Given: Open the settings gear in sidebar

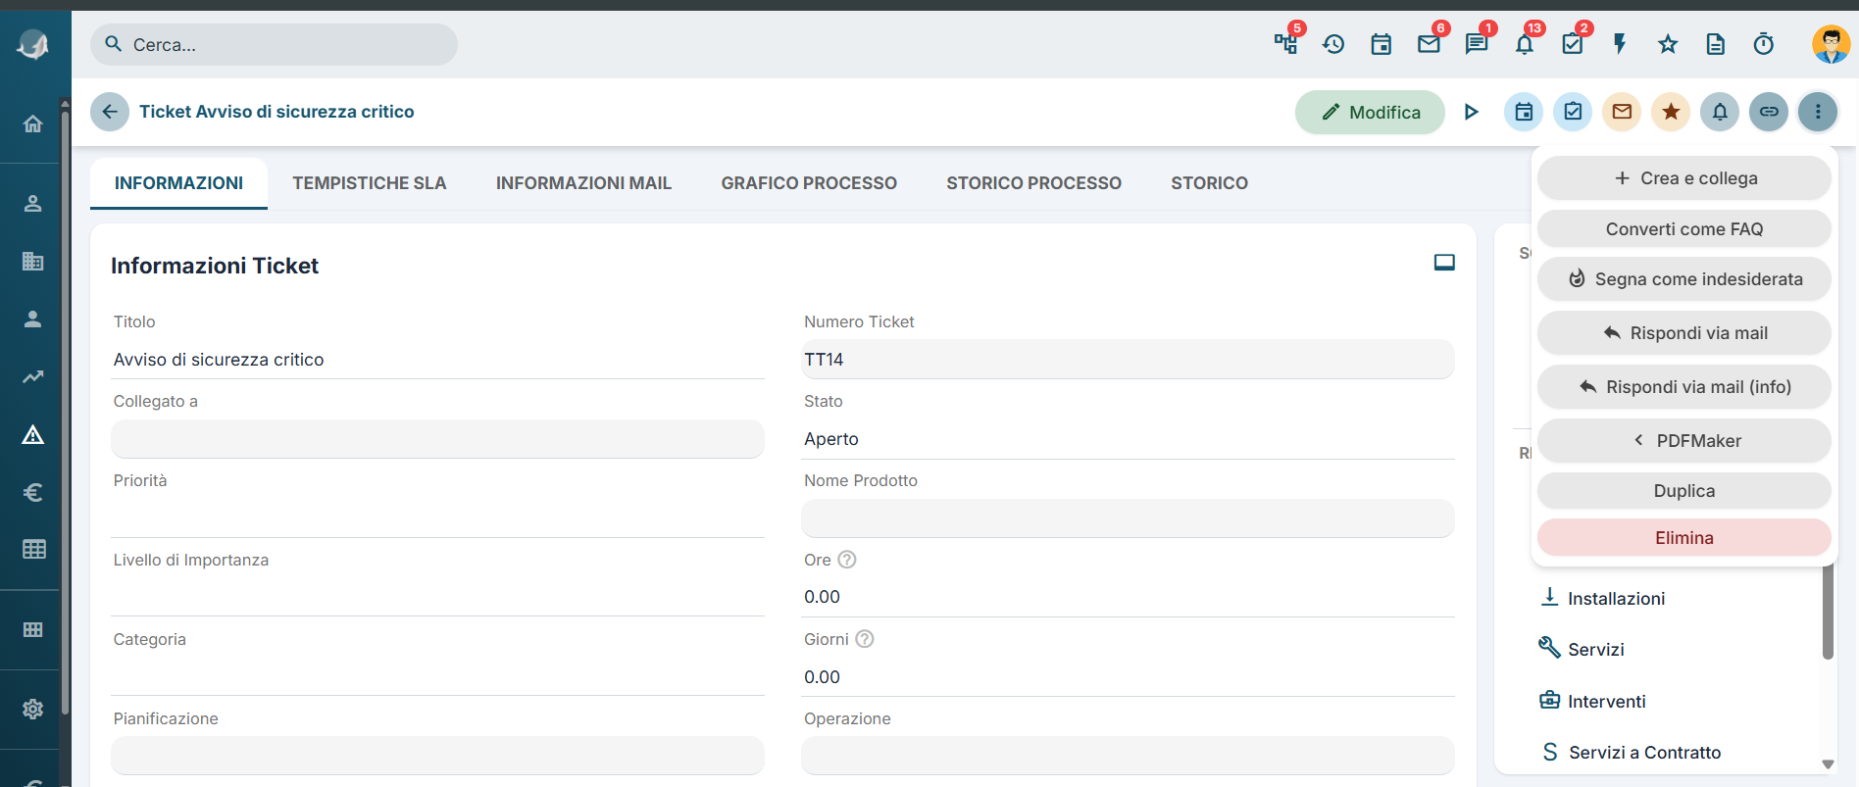Looking at the screenshot, I should 33,709.
